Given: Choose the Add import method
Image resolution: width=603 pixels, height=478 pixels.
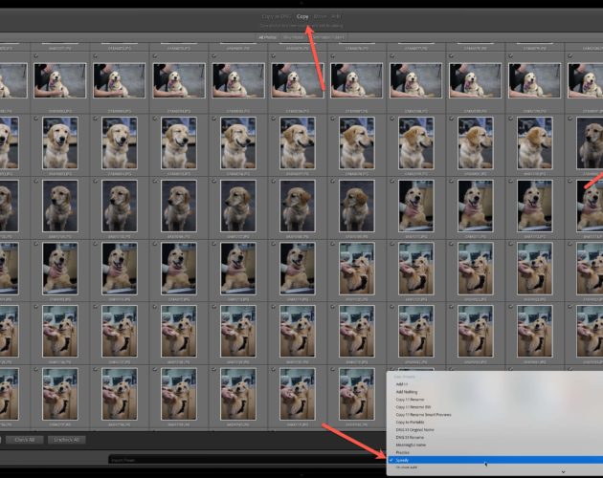Looking at the screenshot, I should [x=336, y=16].
